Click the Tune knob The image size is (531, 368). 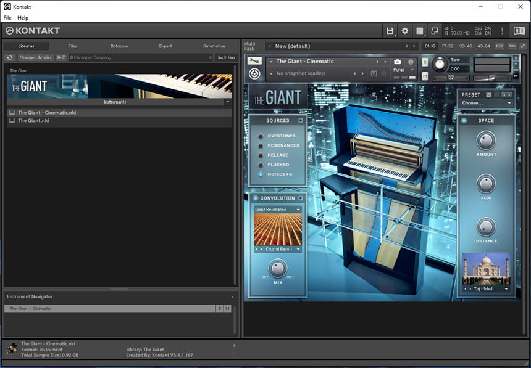[439, 64]
